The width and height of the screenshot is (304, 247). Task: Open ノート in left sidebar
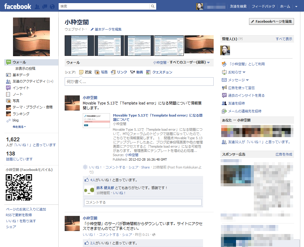pos(18,94)
